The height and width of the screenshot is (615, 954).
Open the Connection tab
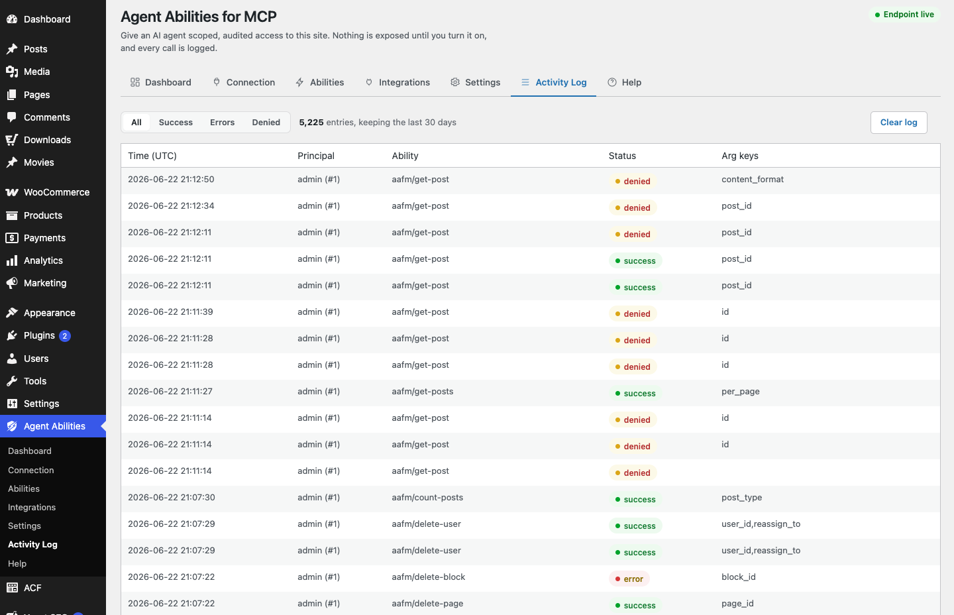tap(244, 82)
